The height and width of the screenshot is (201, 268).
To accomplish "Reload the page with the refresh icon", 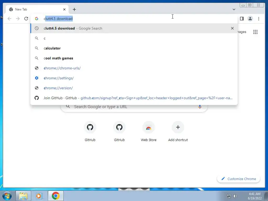I will point(26,19).
